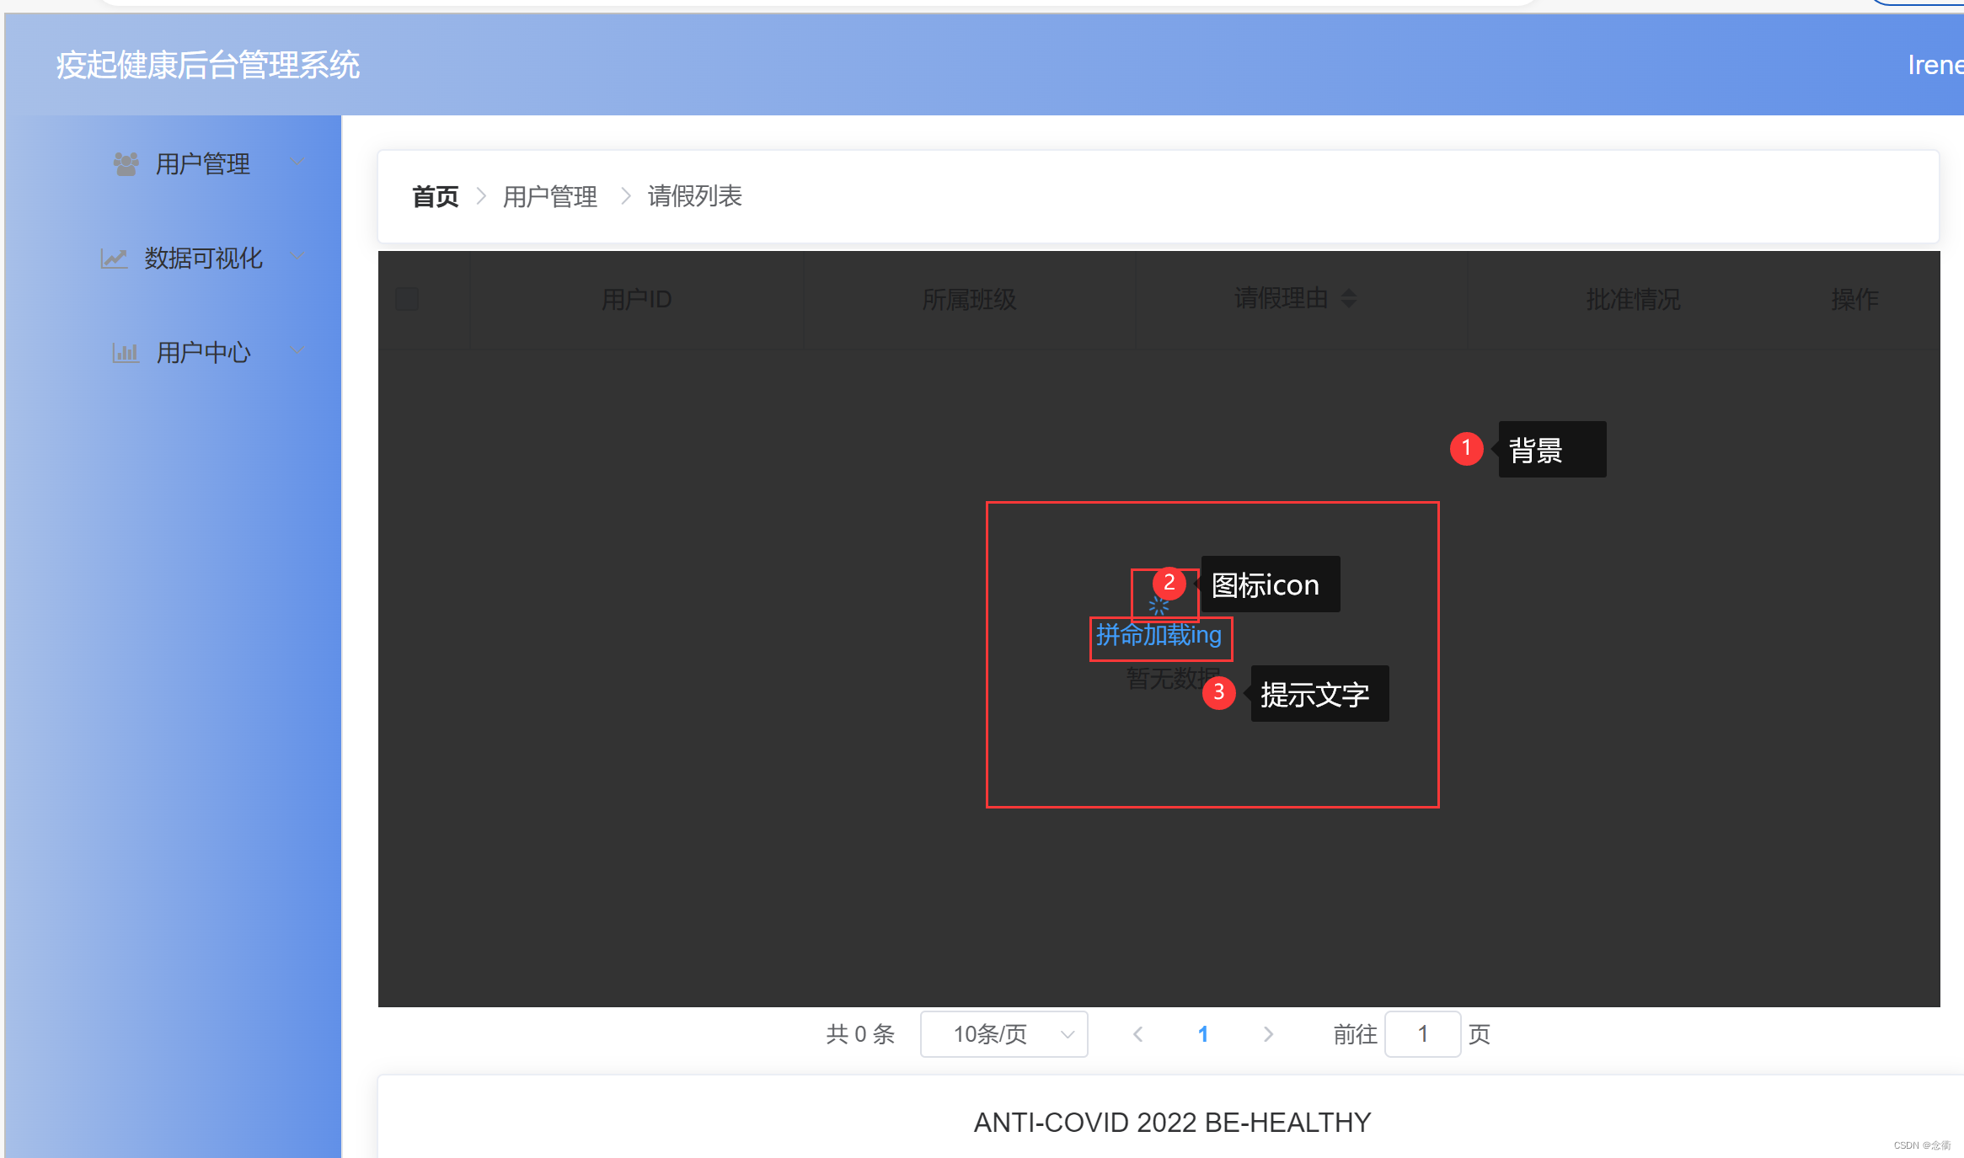
Task: Click the 首页 breadcrumb link
Action: (x=435, y=196)
